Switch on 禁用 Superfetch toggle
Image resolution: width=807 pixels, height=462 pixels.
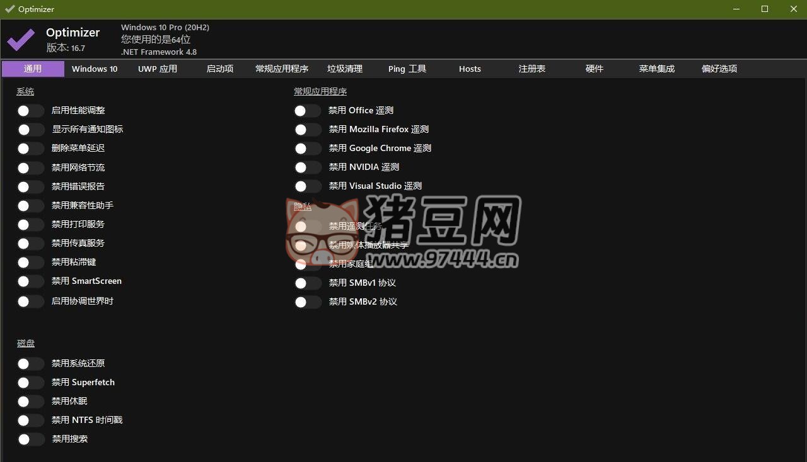point(30,383)
